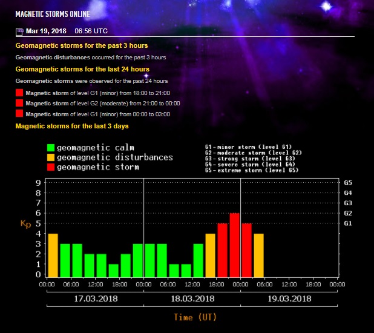The width and height of the screenshot is (374, 333).
Task: Select the orange geomagnetic disturbances legend swatch
Action: (x=51, y=157)
